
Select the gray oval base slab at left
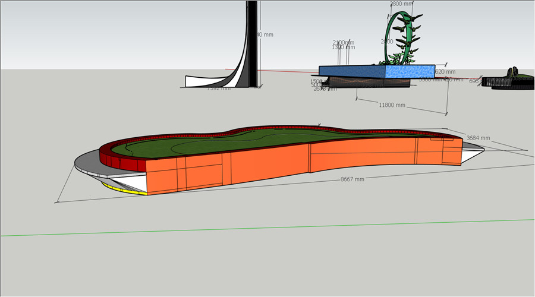87,163
